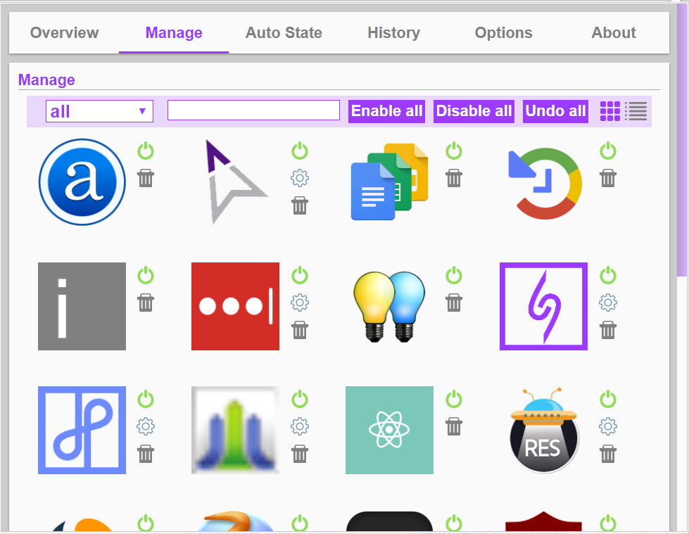Click the Enable all button
Image resolution: width=689 pixels, height=534 pixels.
click(x=386, y=111)
